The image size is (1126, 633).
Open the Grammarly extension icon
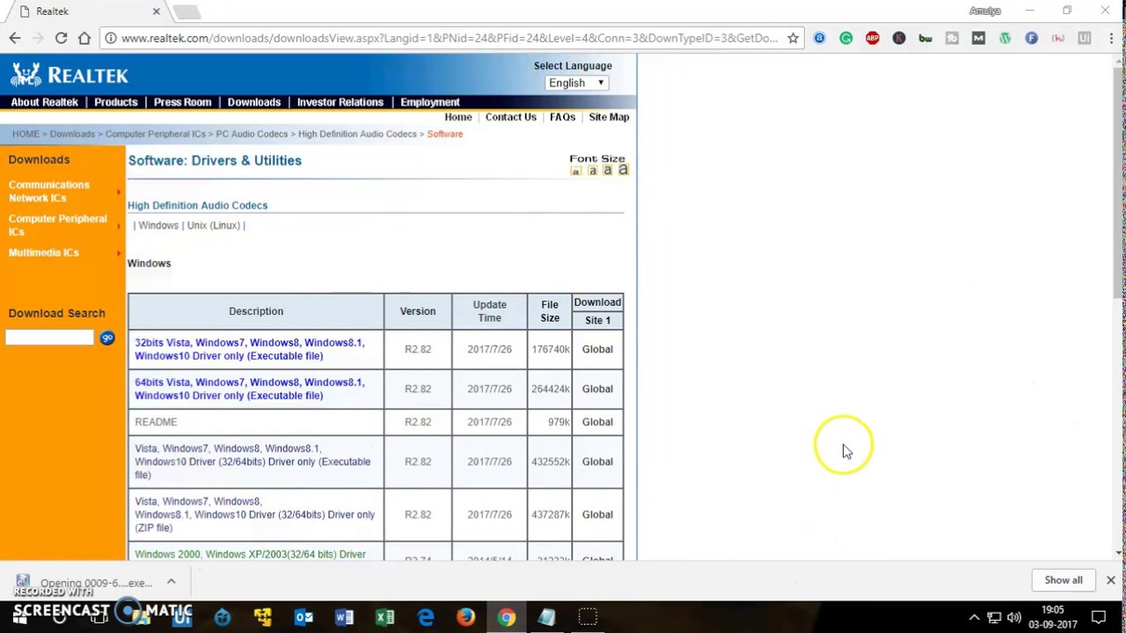point(846,38)
